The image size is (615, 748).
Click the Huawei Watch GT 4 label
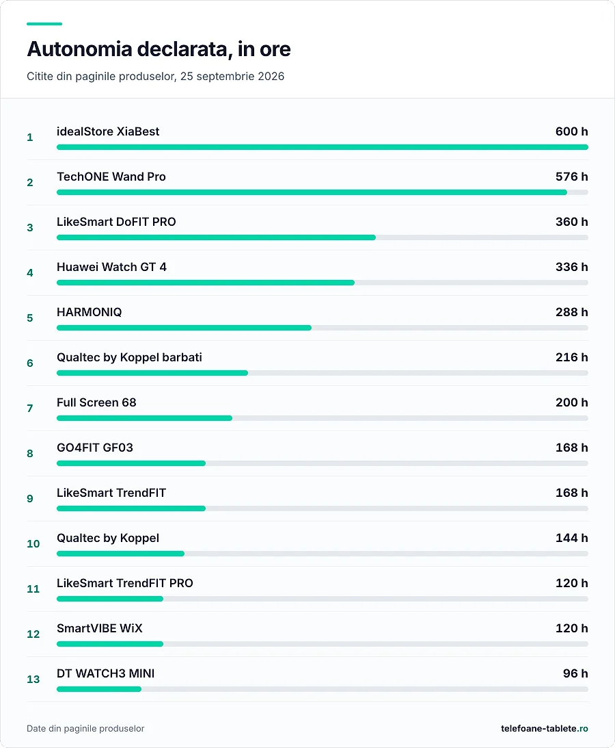click(111, 267)
